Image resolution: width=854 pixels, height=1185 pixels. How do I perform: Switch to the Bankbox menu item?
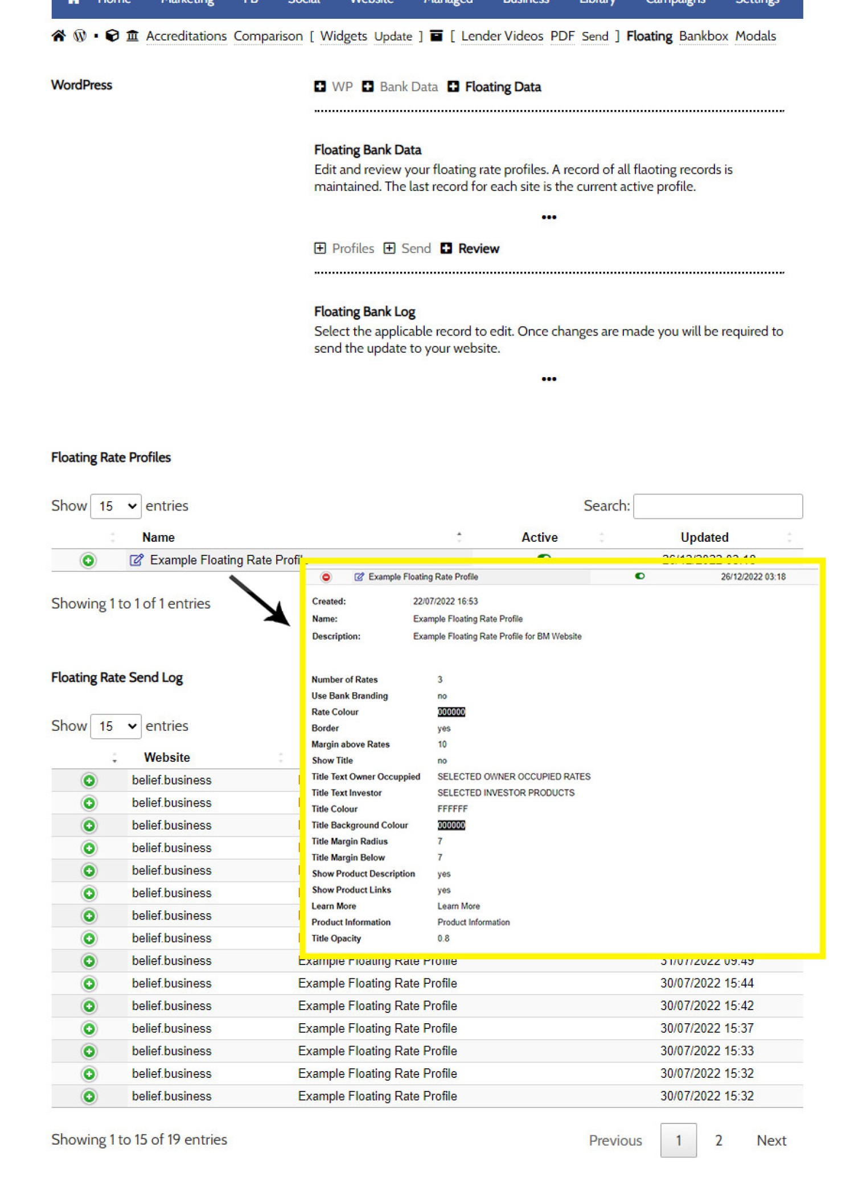(x=703, y=36)
